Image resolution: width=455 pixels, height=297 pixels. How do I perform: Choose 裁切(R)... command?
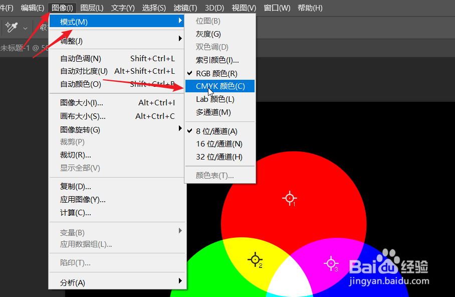click(117, 155)
